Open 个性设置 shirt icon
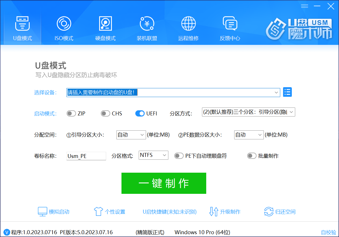339x237 pixels. tap(98, 212)
